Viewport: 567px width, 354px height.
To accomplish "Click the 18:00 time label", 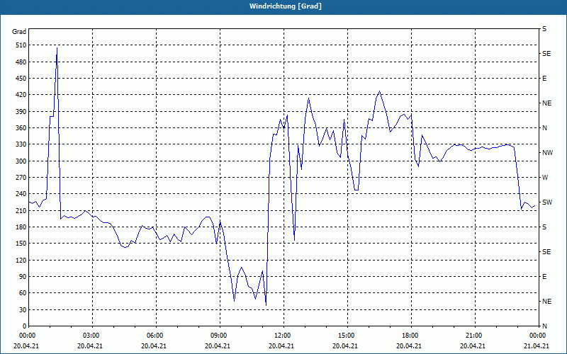I will click(x=409, y=336).
